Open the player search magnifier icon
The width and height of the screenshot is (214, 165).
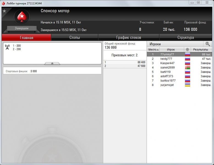pyautogui.click(x=207, y=44)
